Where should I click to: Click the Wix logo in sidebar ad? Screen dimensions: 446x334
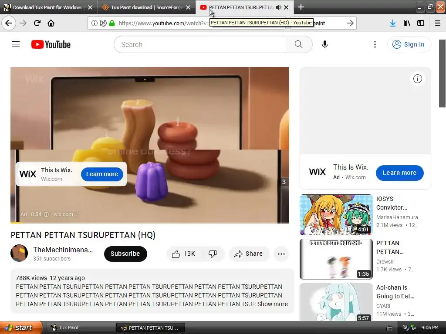click(317, 172)
